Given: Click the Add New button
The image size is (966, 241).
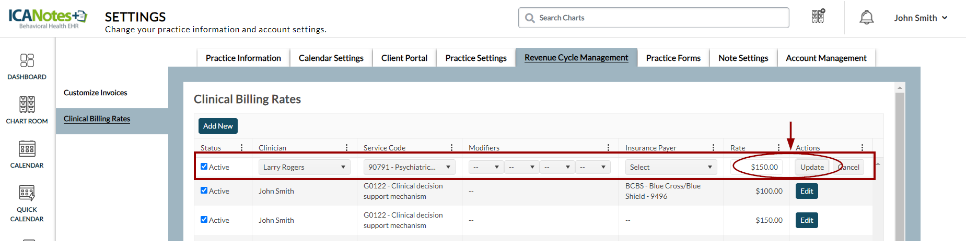Looking at the screenshot, I should click(218, 126).
